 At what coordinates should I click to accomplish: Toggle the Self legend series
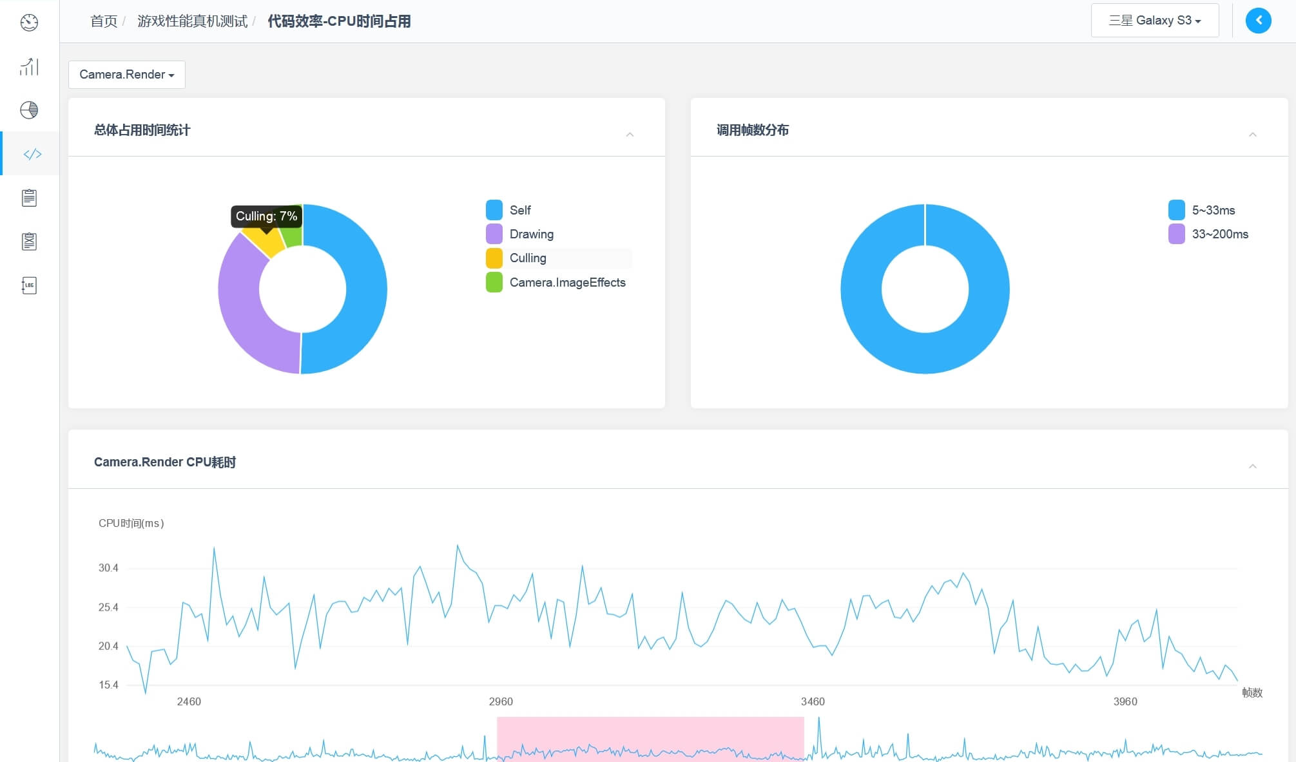click(x=519, y=210)
